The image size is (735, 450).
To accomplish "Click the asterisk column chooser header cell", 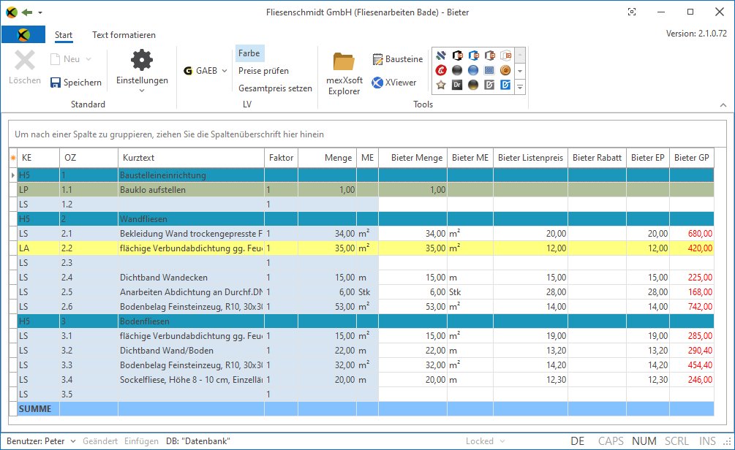I will 13,158.
